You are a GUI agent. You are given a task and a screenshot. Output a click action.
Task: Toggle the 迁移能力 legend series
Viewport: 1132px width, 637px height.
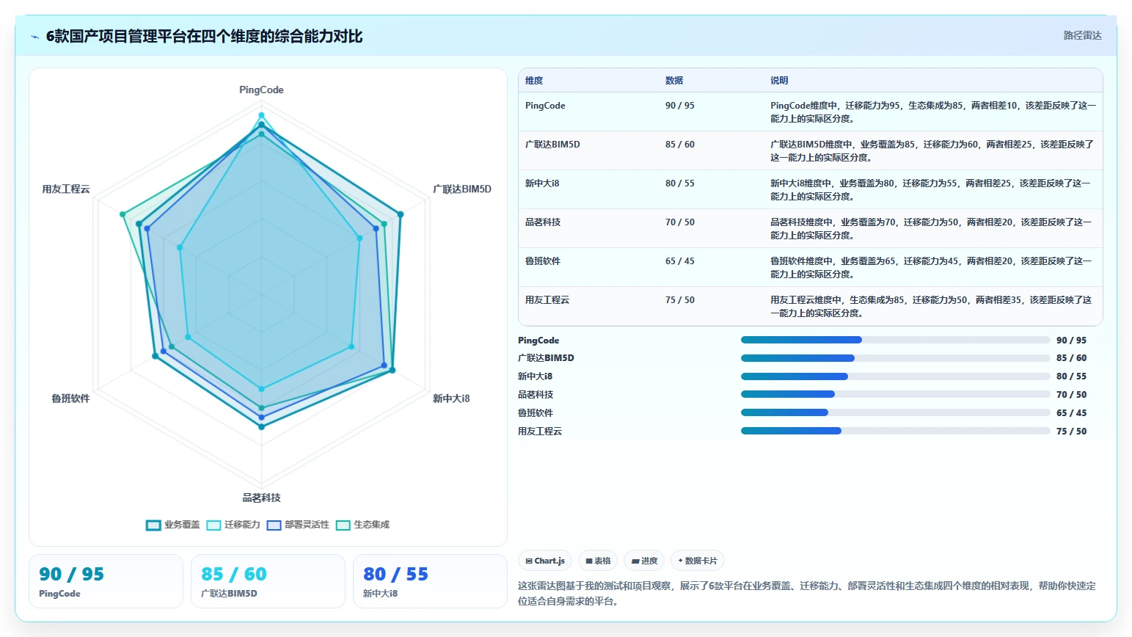click(233, 525)
